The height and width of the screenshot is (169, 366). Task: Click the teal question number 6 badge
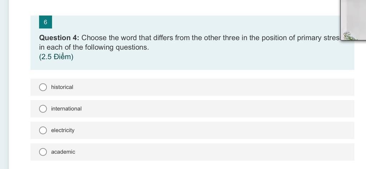click(x=45, y=22)
